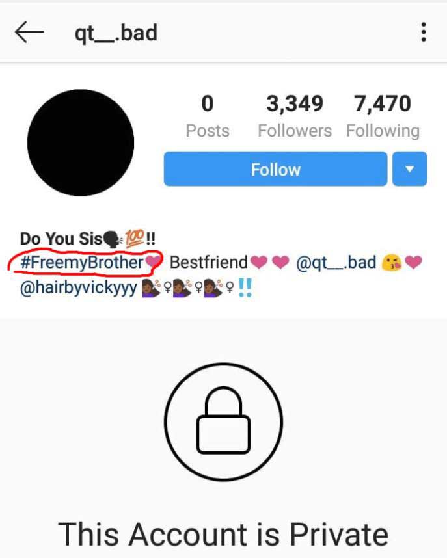Screen dimensions: 447x558
Task: Tap the Bestfriend text in bio
Action: pyautogui.click(x=209, y=262)
